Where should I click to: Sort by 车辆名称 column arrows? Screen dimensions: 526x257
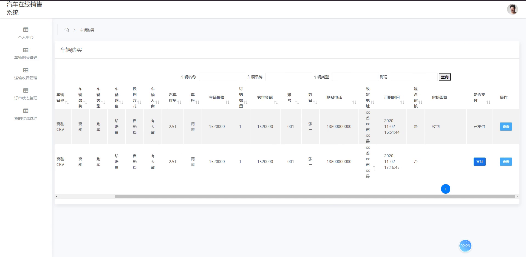[67, 102]
